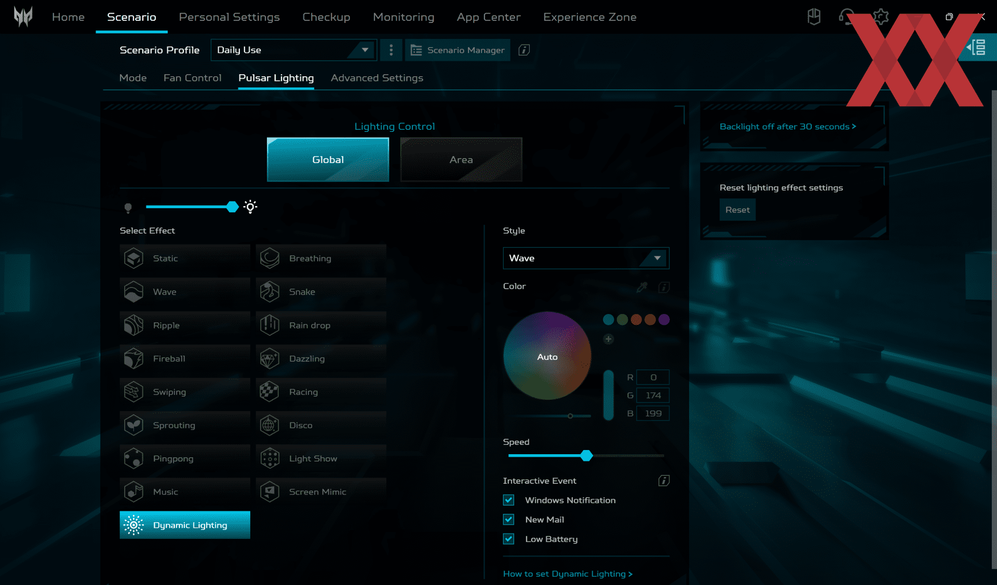Open the Interactive Event info icon
The width and height of the screenshot is (997, 585).
pyautogui.click(x=664, y=481)
